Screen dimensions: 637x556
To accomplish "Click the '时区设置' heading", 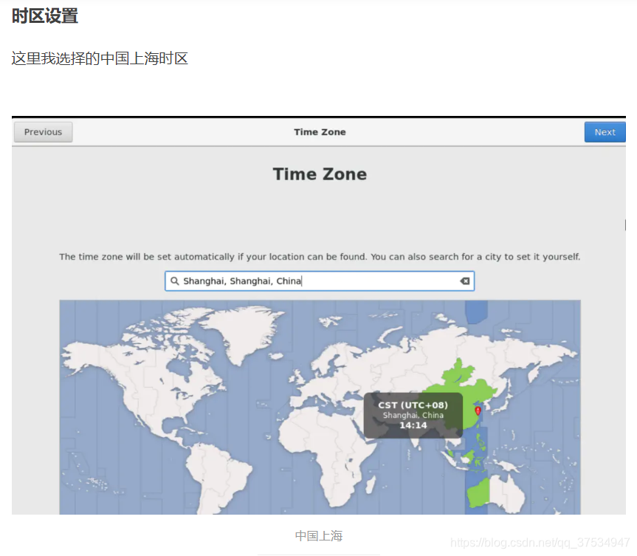I will [x=45, y=16].
